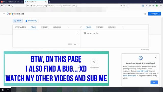
Task: Open a new browser tab
Action: [49, 2]
